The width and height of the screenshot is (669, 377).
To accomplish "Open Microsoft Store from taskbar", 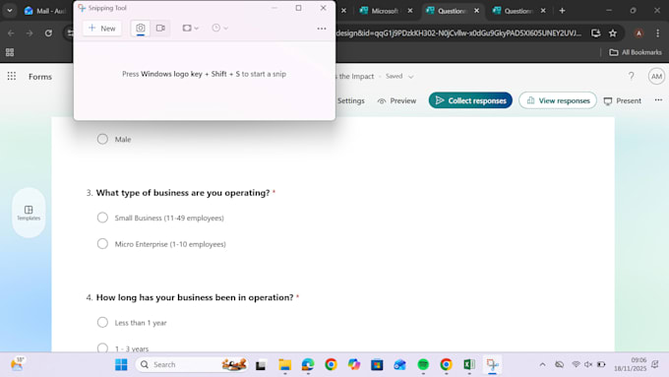I will point(377,364).
